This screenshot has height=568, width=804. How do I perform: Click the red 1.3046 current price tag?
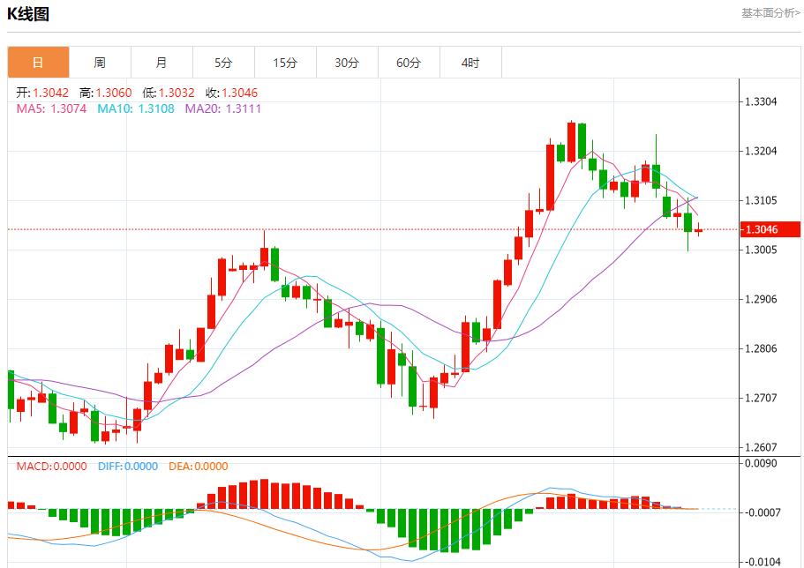(760, 229)
